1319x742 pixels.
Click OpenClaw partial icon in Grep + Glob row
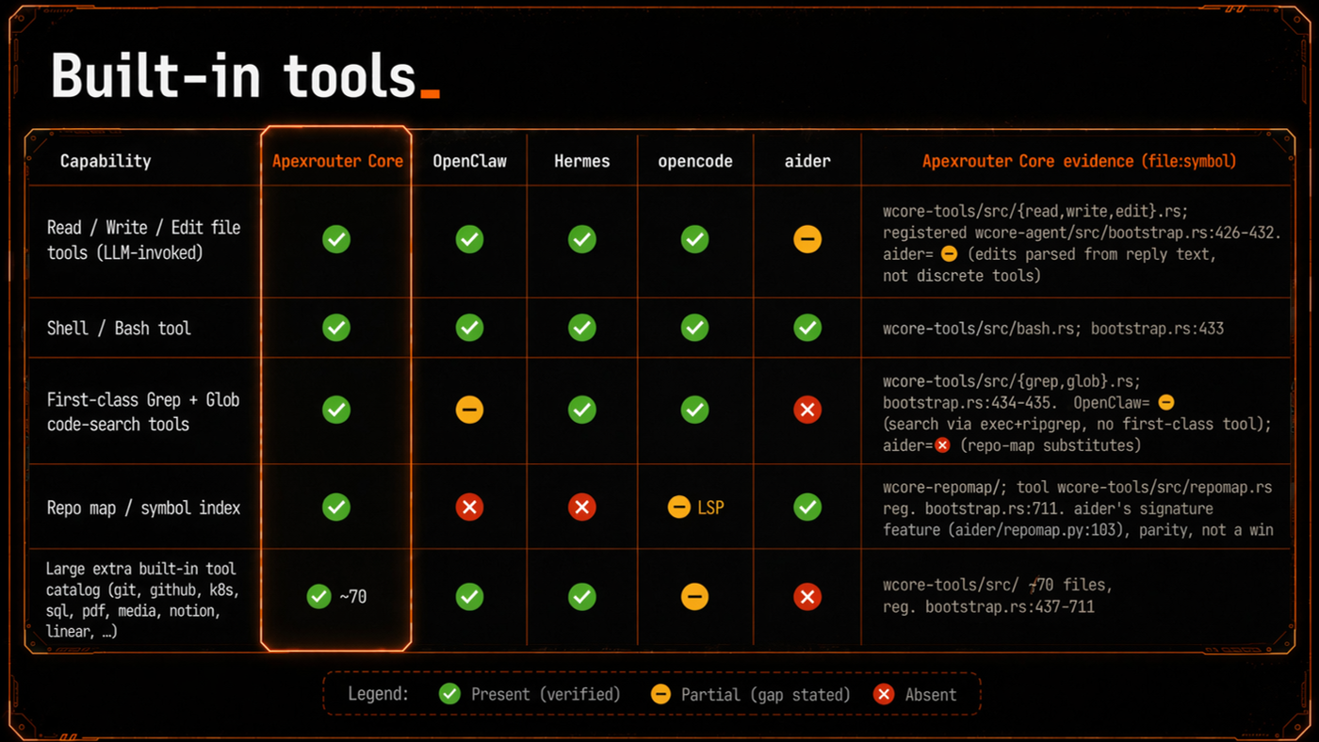click(469, 410)
